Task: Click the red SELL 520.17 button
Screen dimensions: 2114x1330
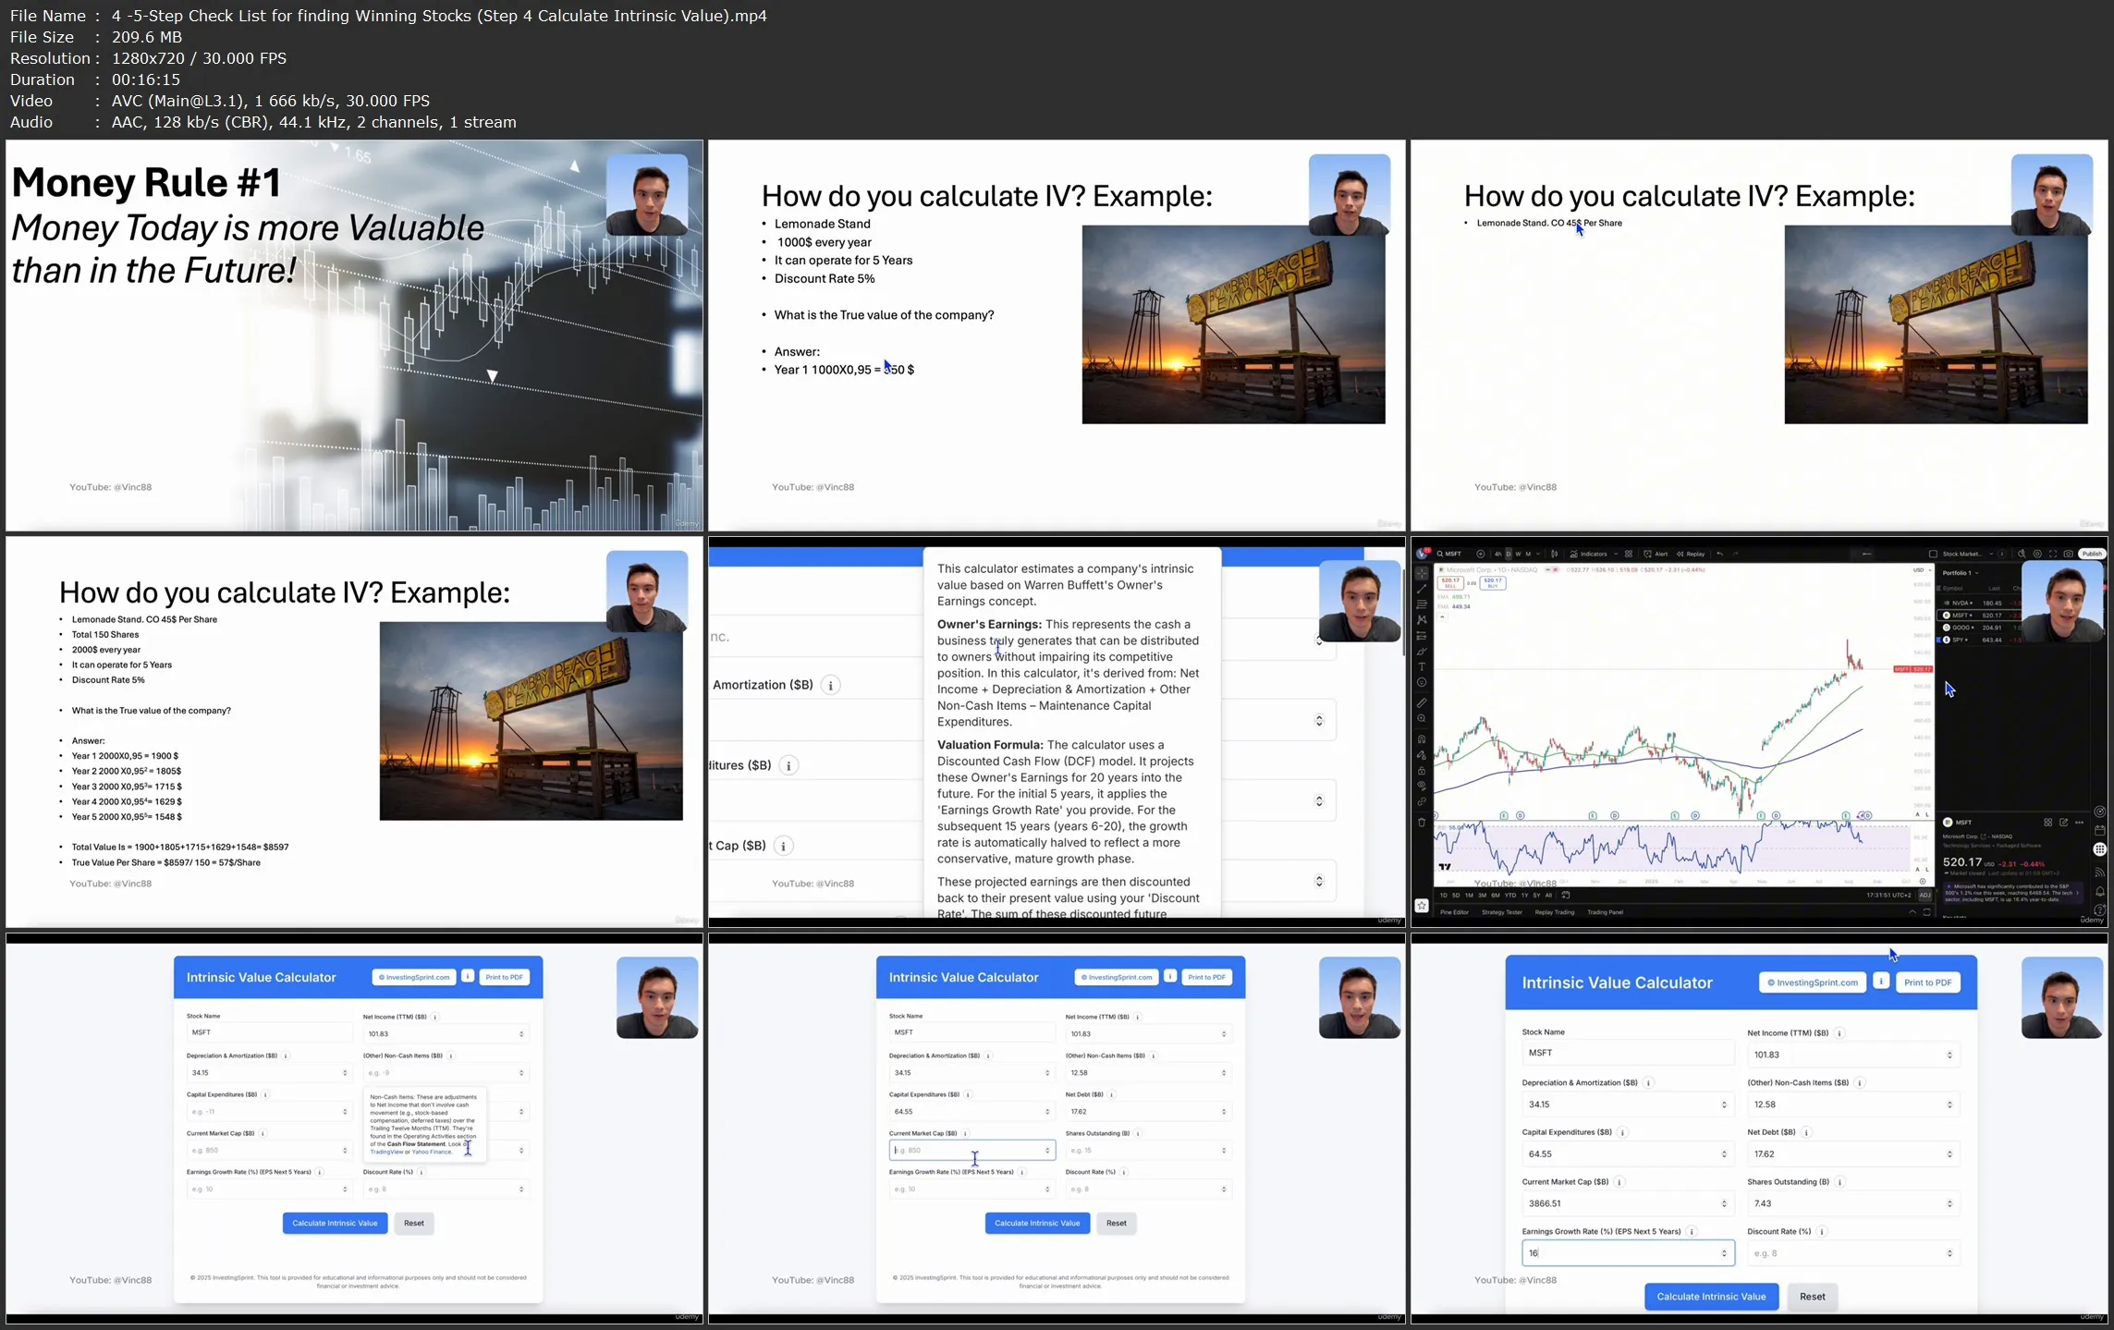Action: point(1450,583)
